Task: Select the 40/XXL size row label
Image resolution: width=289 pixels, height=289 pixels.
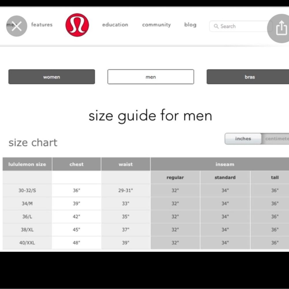Action: click(27, 243)
